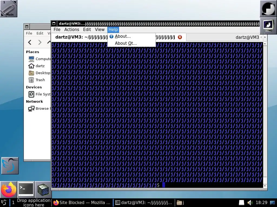Open the Edit menu in the terminal
The image size is (277, 207).
[x=87, y=30]
